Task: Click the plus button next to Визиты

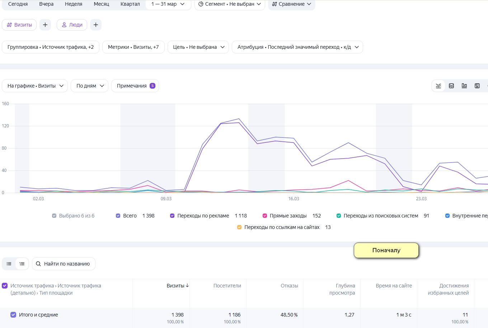Action: click(45, 25)
